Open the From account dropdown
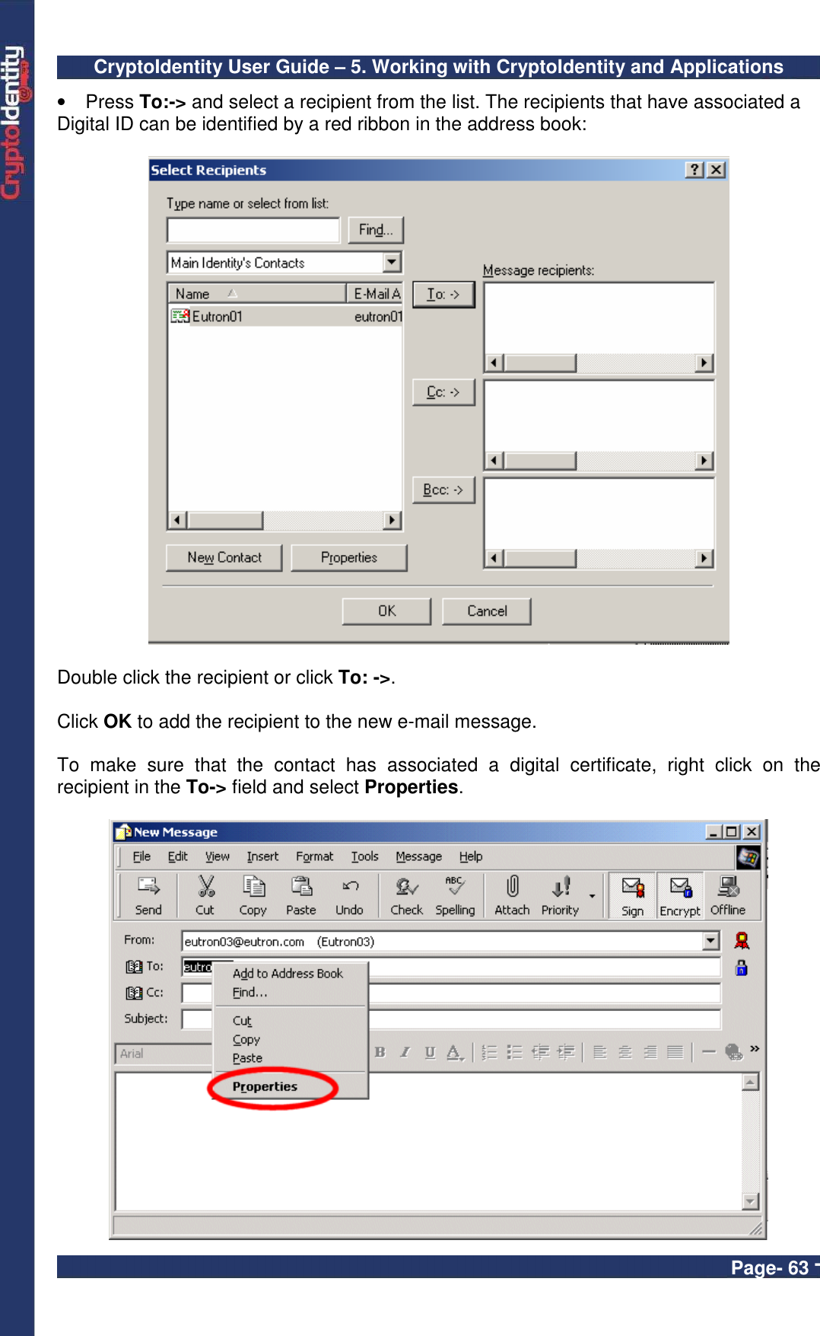820x1336 pixels. pos(710,941)
